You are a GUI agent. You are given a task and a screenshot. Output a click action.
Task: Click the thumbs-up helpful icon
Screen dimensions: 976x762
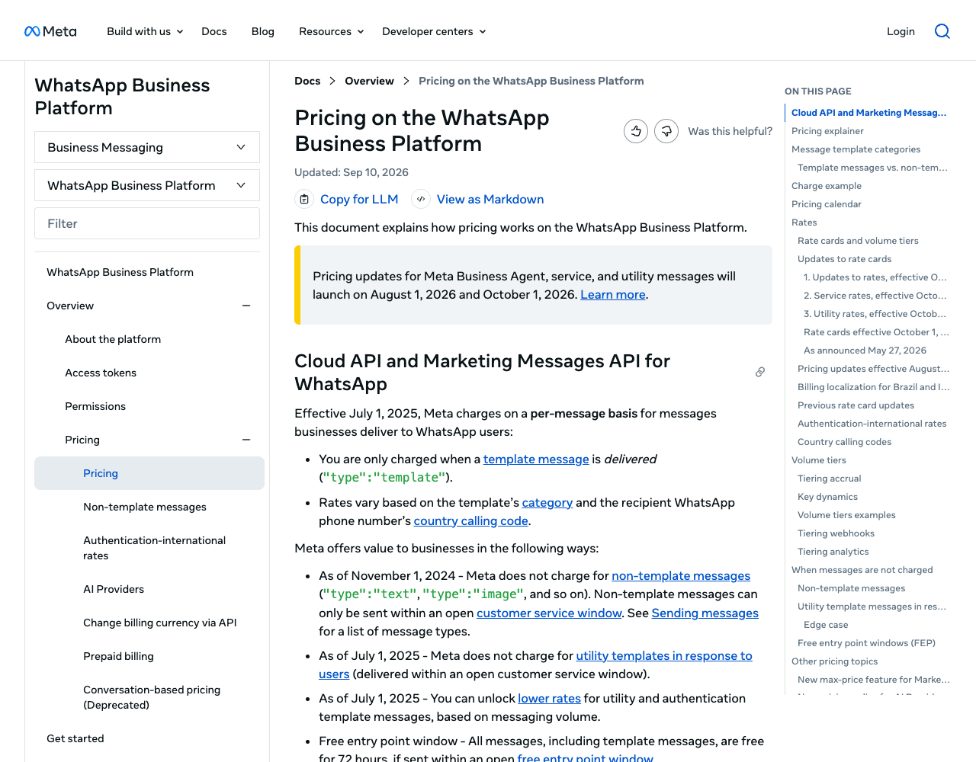click(x=636, y=131)
